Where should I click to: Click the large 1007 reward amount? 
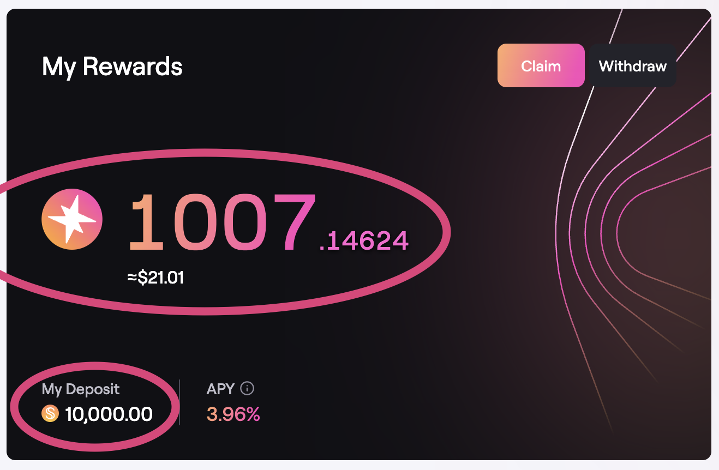[x=221, y=222]
